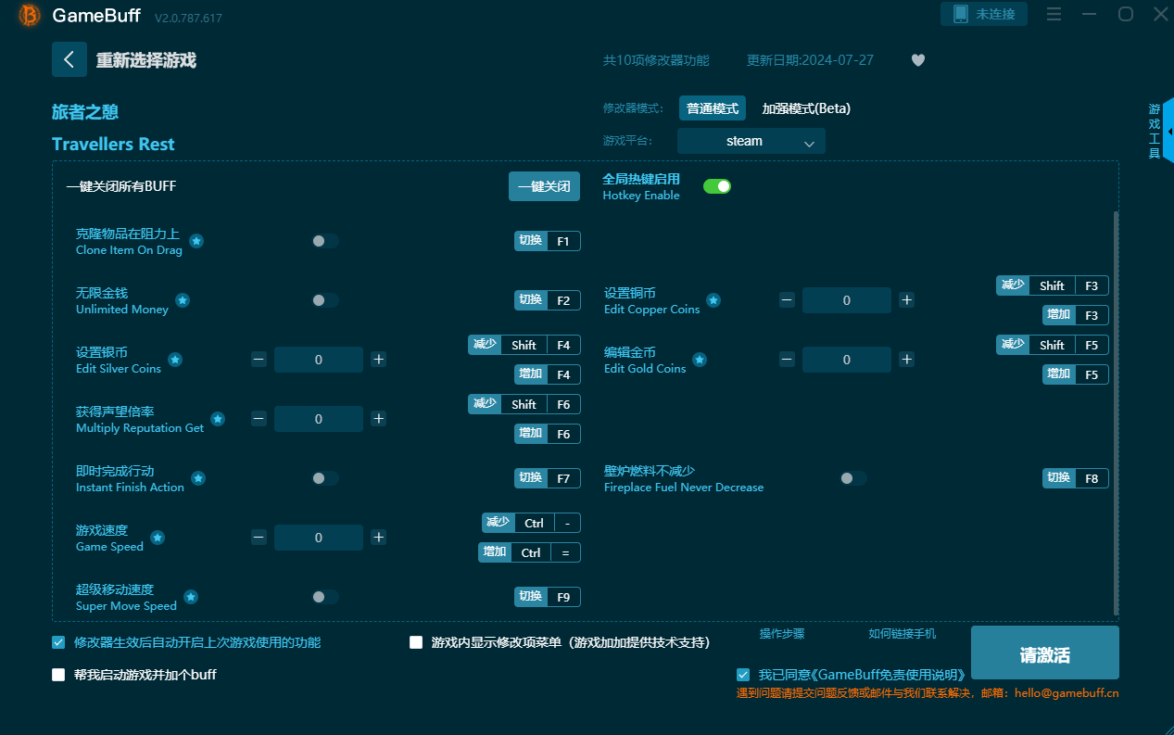The height and width of the screenshot is (735, 1174).
Task: Go back with the arrow button
Action: pos(69,59)
